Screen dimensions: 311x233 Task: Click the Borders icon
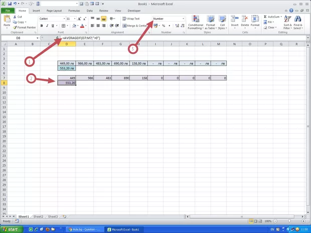point(64,26)
